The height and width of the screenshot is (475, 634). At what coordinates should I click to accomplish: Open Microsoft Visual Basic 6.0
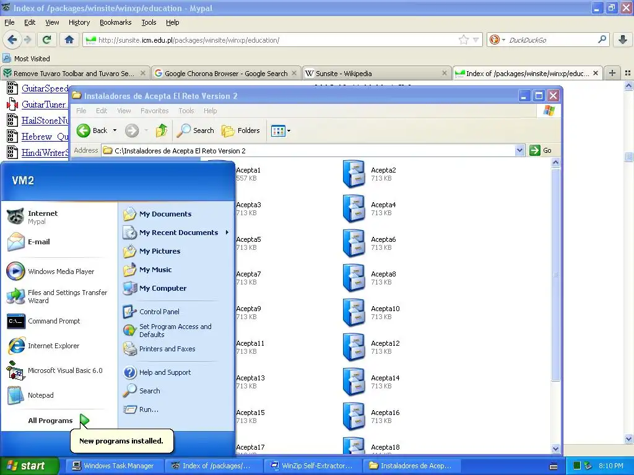(x=60, y=370)
